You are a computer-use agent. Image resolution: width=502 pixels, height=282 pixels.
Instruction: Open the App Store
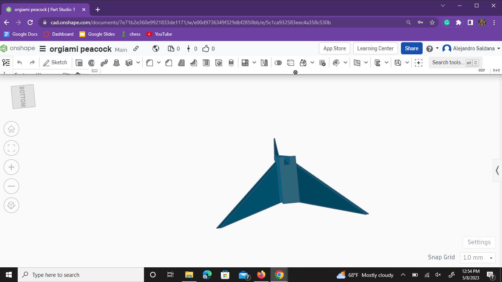pos(334,48)
